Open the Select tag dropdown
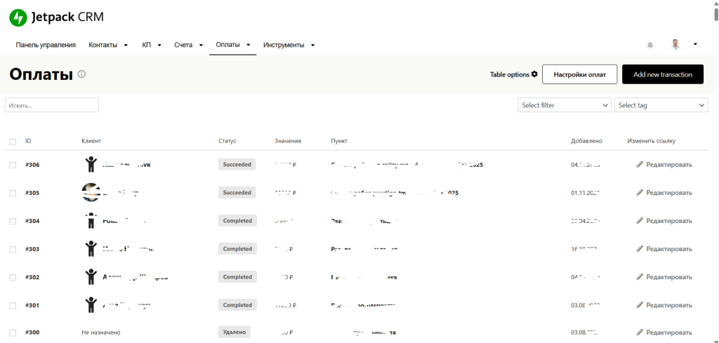This screenshot has height=343, width=719. point(661,105)
